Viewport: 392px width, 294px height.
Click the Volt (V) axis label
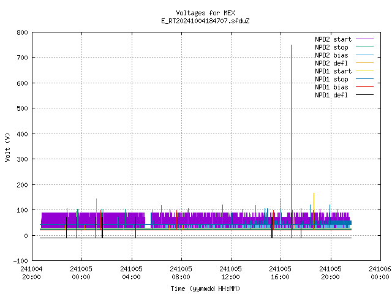pos(7,147)
